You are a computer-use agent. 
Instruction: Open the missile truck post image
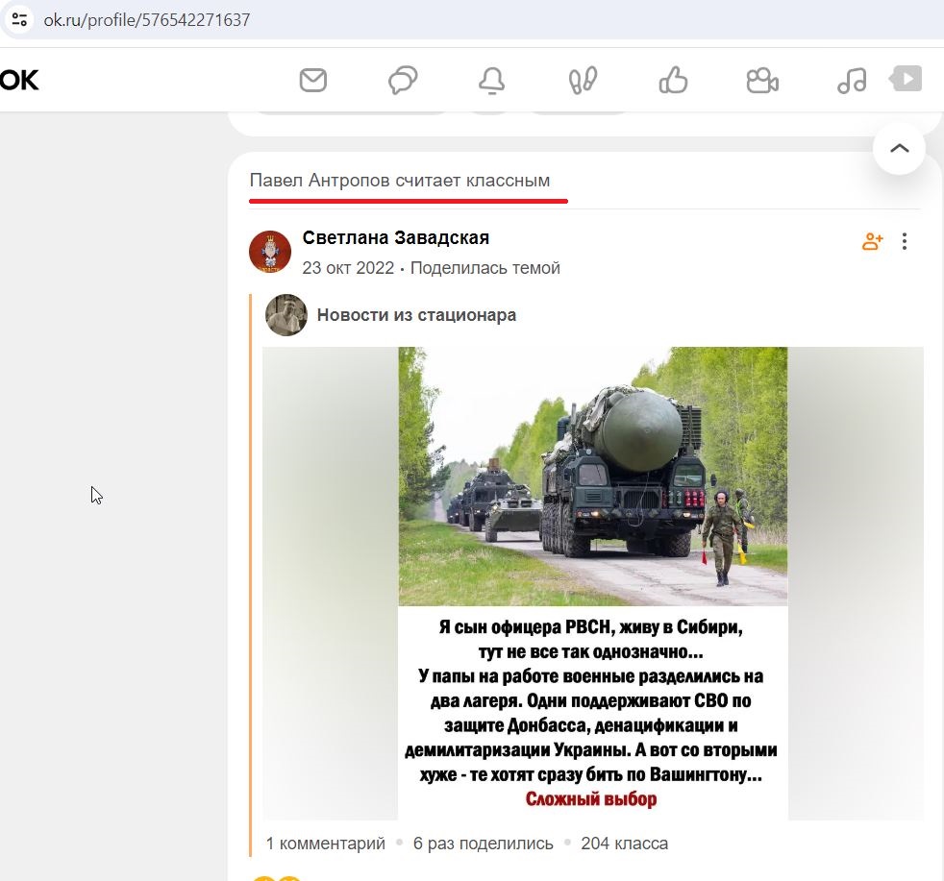593,583
